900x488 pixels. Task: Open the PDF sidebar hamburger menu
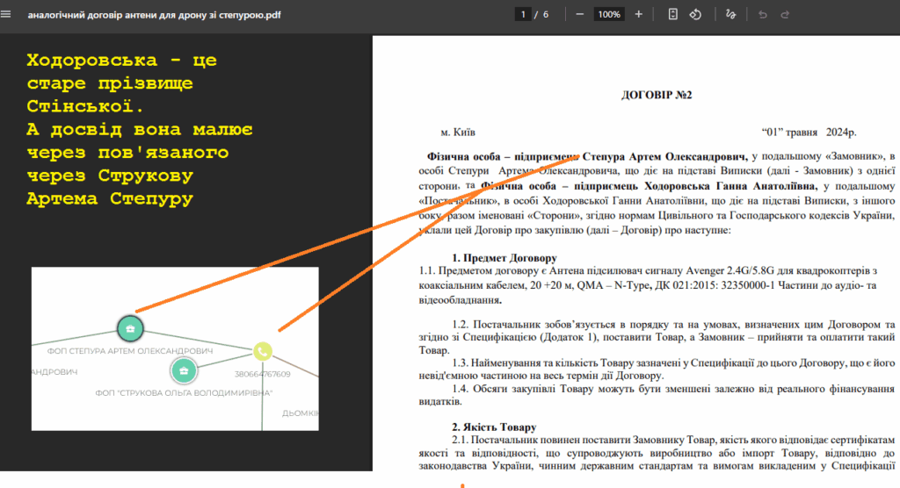tap(8, 15)
